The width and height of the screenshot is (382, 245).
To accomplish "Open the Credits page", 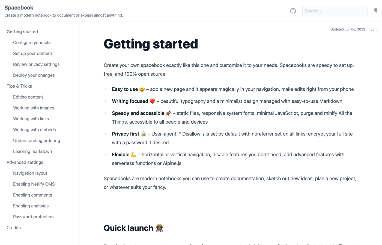I will pos(14,228).
